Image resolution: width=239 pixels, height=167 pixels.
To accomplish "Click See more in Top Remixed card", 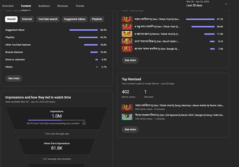I will point(130,130).
